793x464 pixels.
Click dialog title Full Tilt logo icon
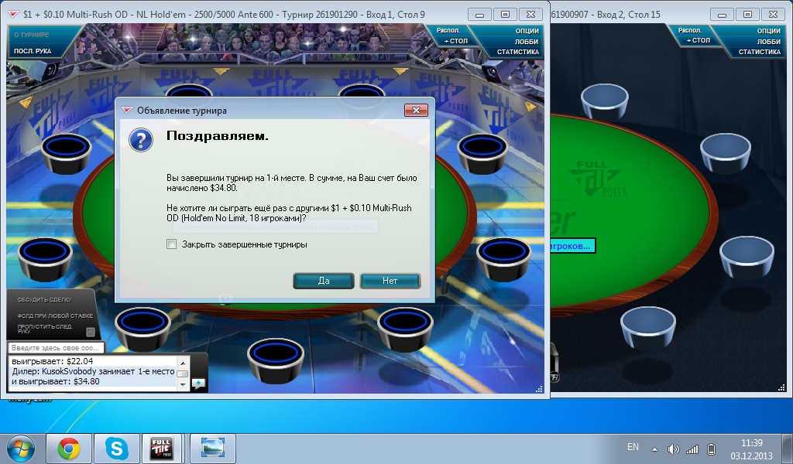pos(128,110)
